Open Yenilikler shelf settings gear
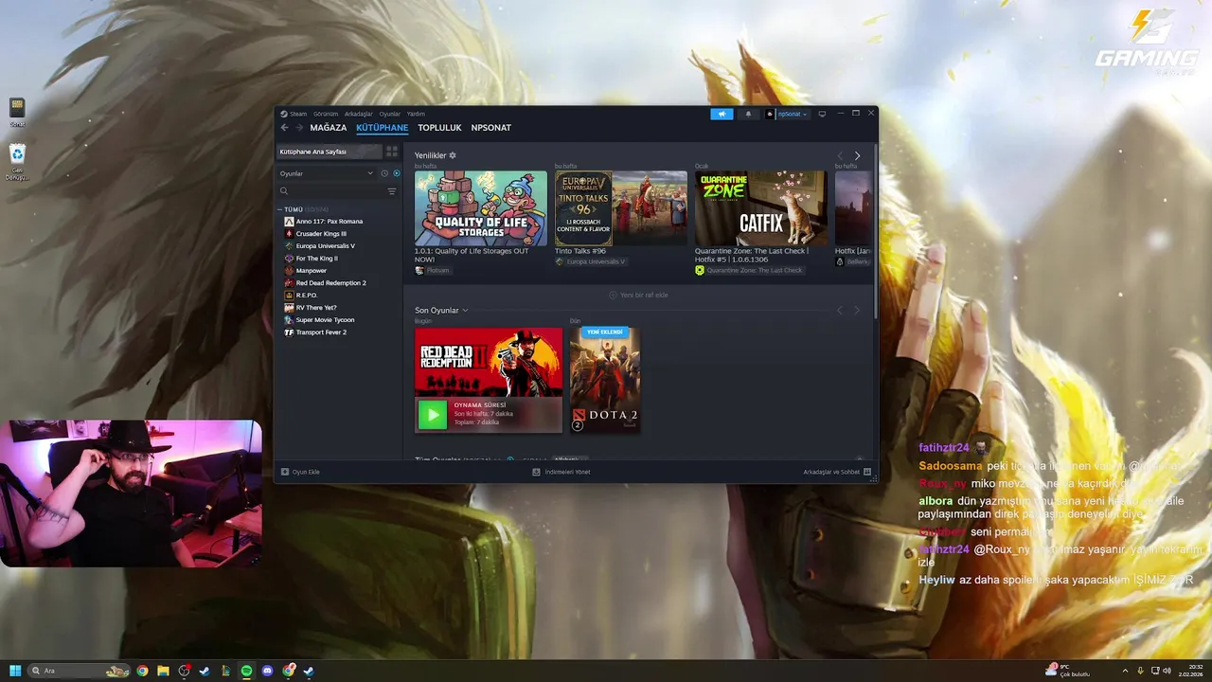The image size is (1212, 682). (453, 155)
